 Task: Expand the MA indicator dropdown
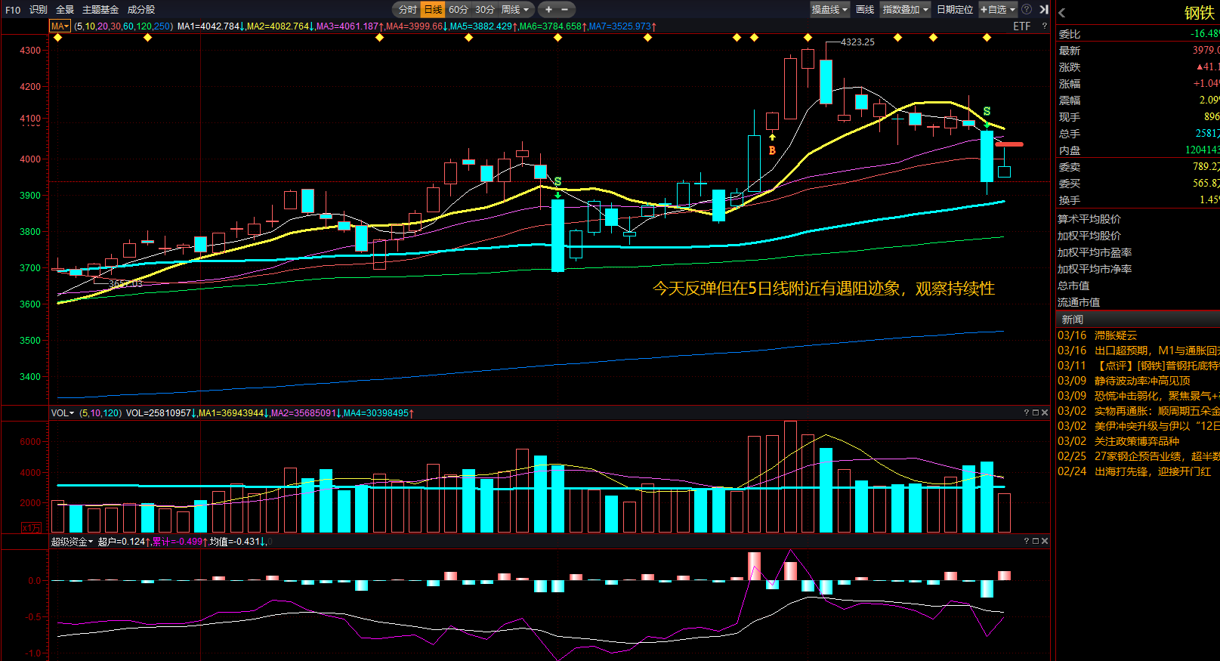[60, 26]
